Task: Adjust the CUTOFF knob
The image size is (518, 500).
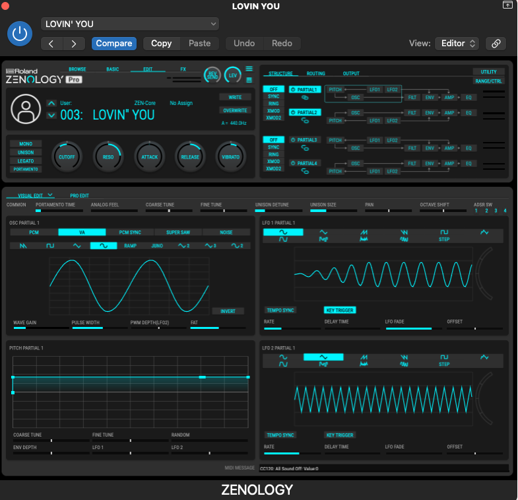Action: click(67, 157)
